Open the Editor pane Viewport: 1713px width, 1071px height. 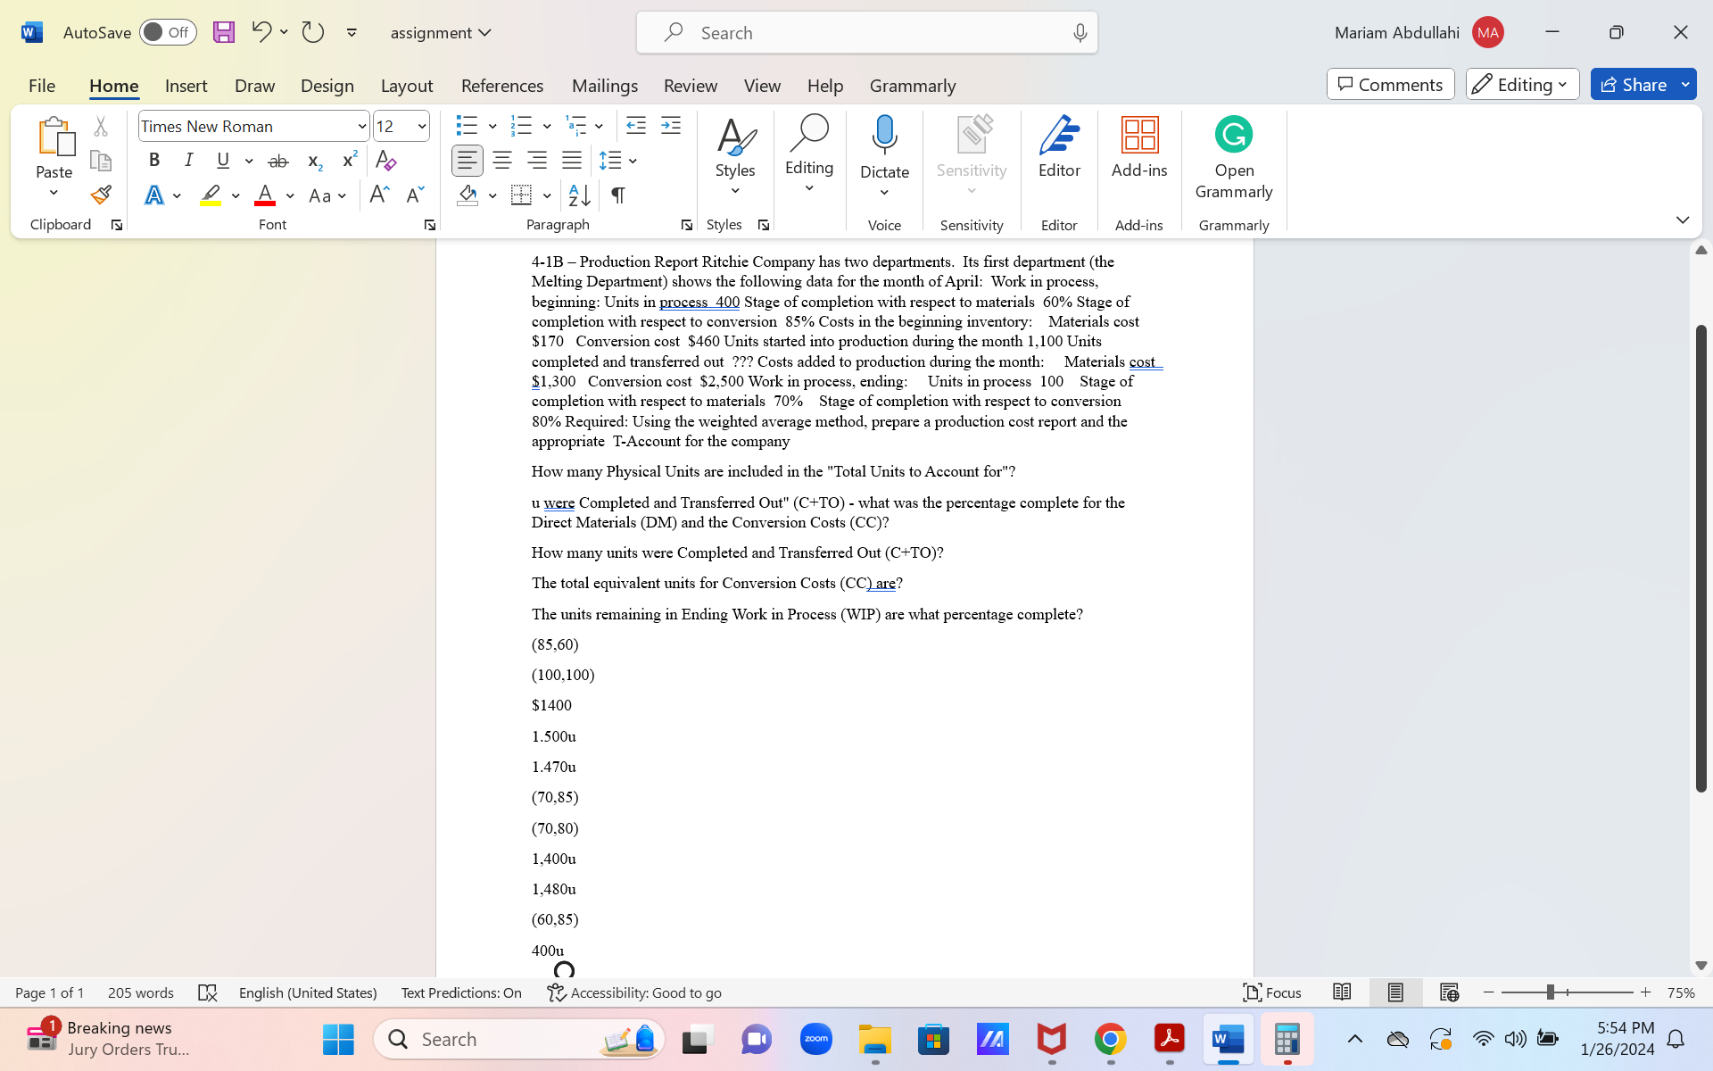(1059, 147)
